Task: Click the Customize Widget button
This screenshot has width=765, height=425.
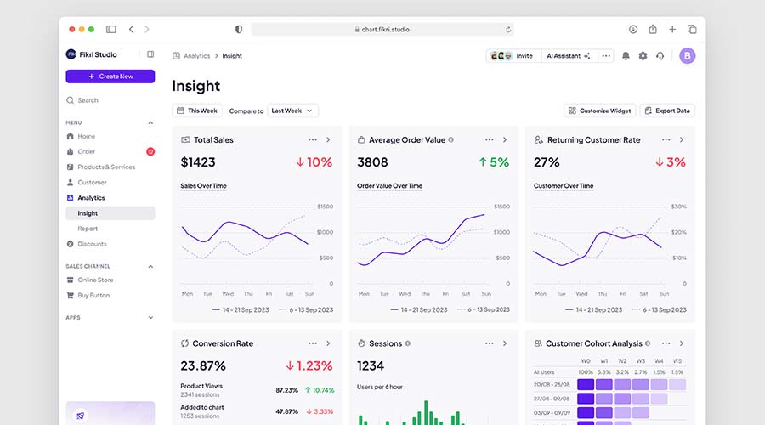Action: point(600,110)
